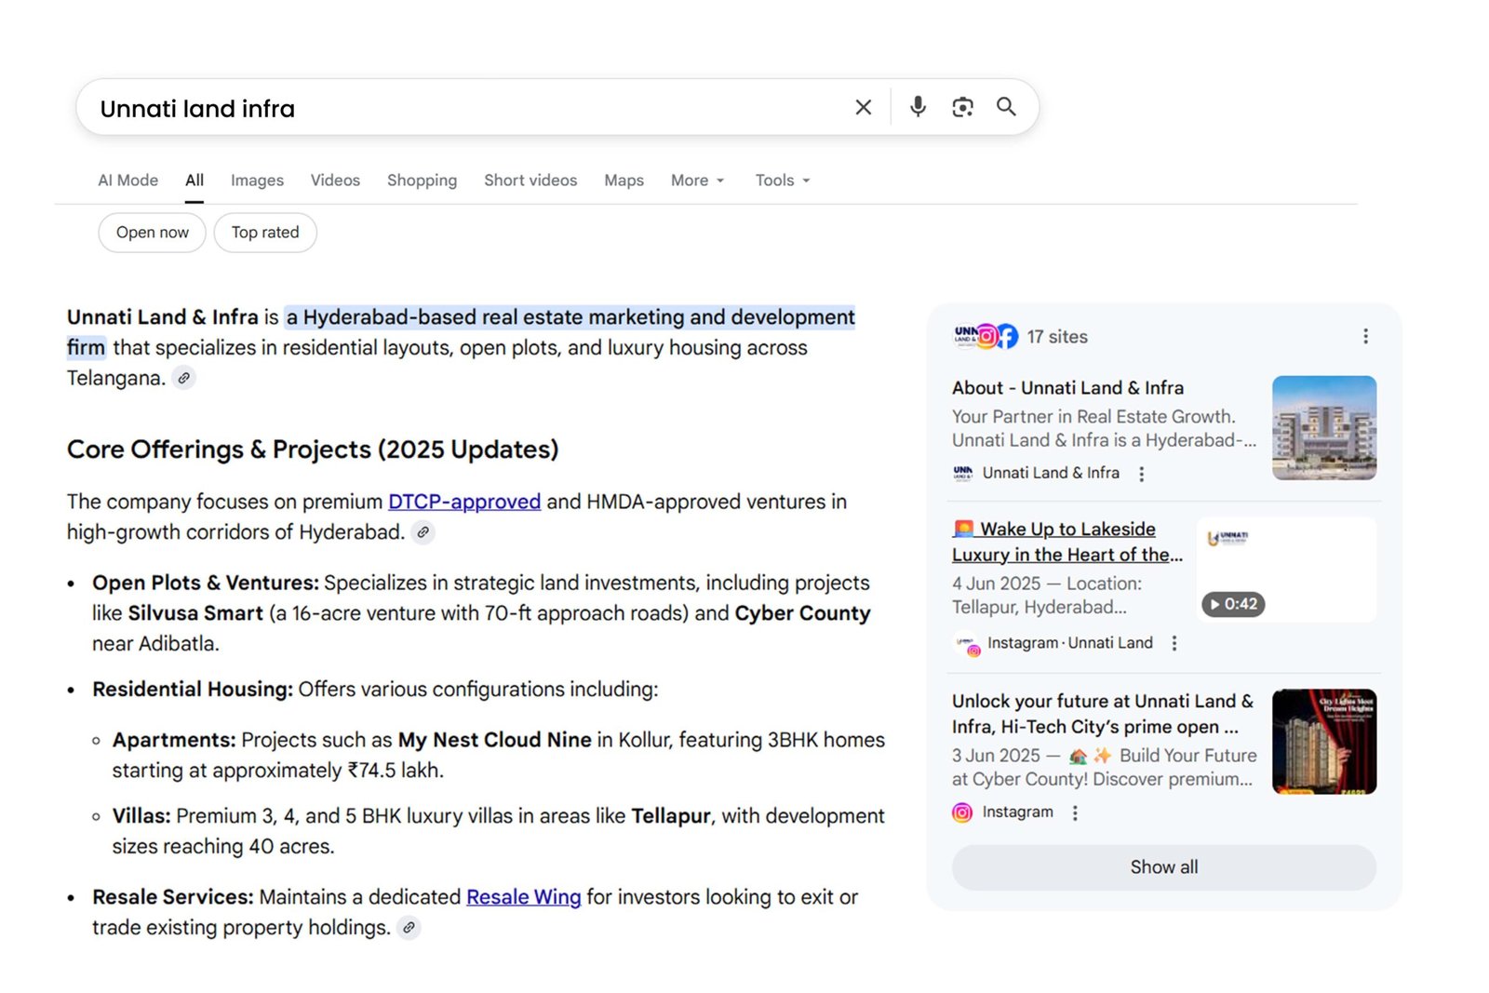Open the Tools dropdown
Image resolution: width=1489 pixels, height=993 pixels.
point(781,180)
